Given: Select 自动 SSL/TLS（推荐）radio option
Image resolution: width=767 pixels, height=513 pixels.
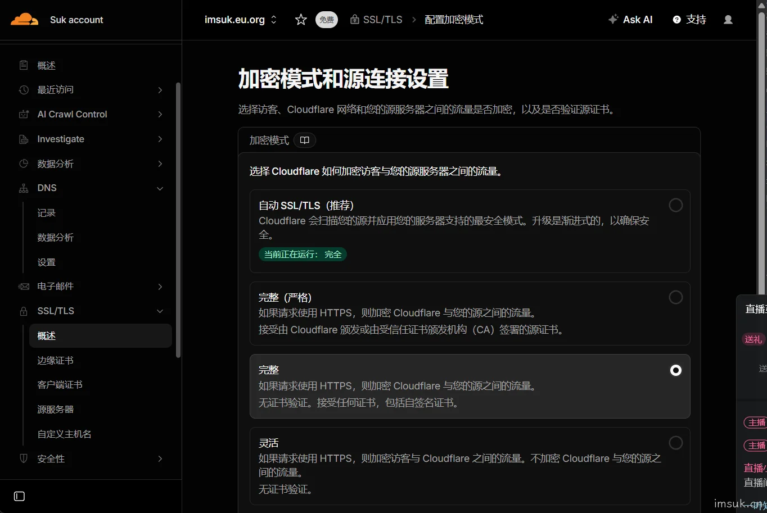Looking at the screenshot, I should click(676, 205).
